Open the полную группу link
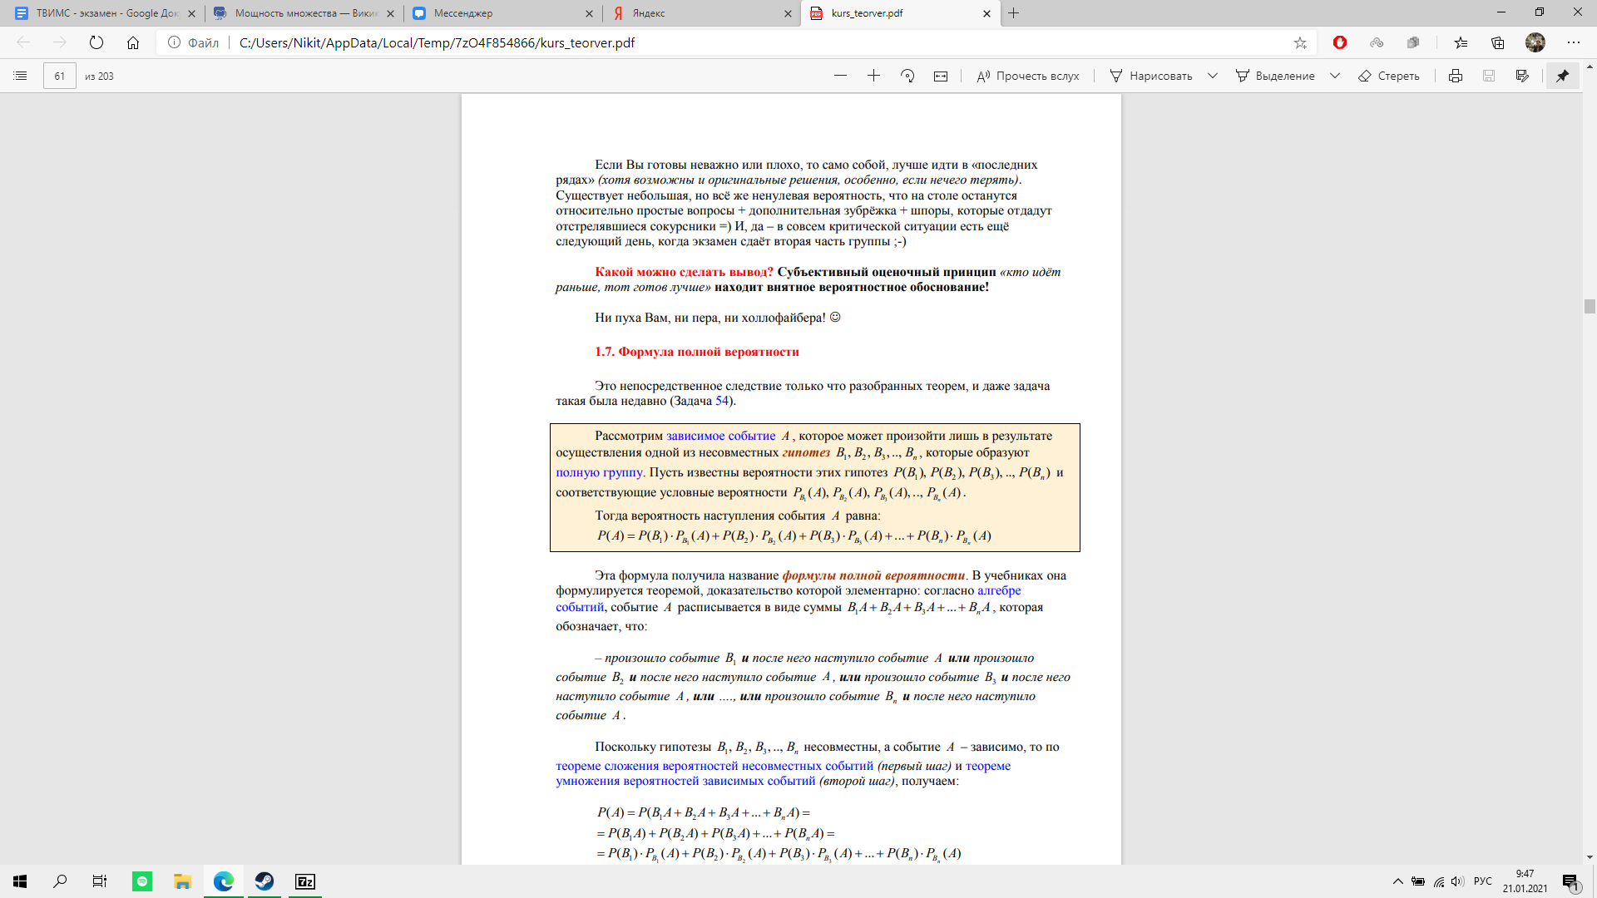The width and height of the screenshot is (1597, 898). [599, 472]
